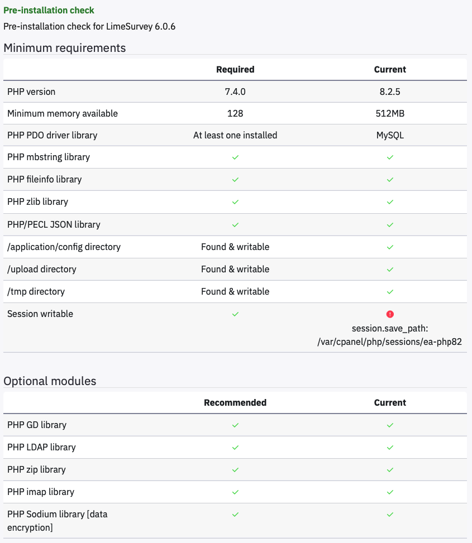Screen dimensions: 472x543
Task: Click PHP fileinfo library Current checkmark
Action: pyautogui.click(x=390, y=180)
